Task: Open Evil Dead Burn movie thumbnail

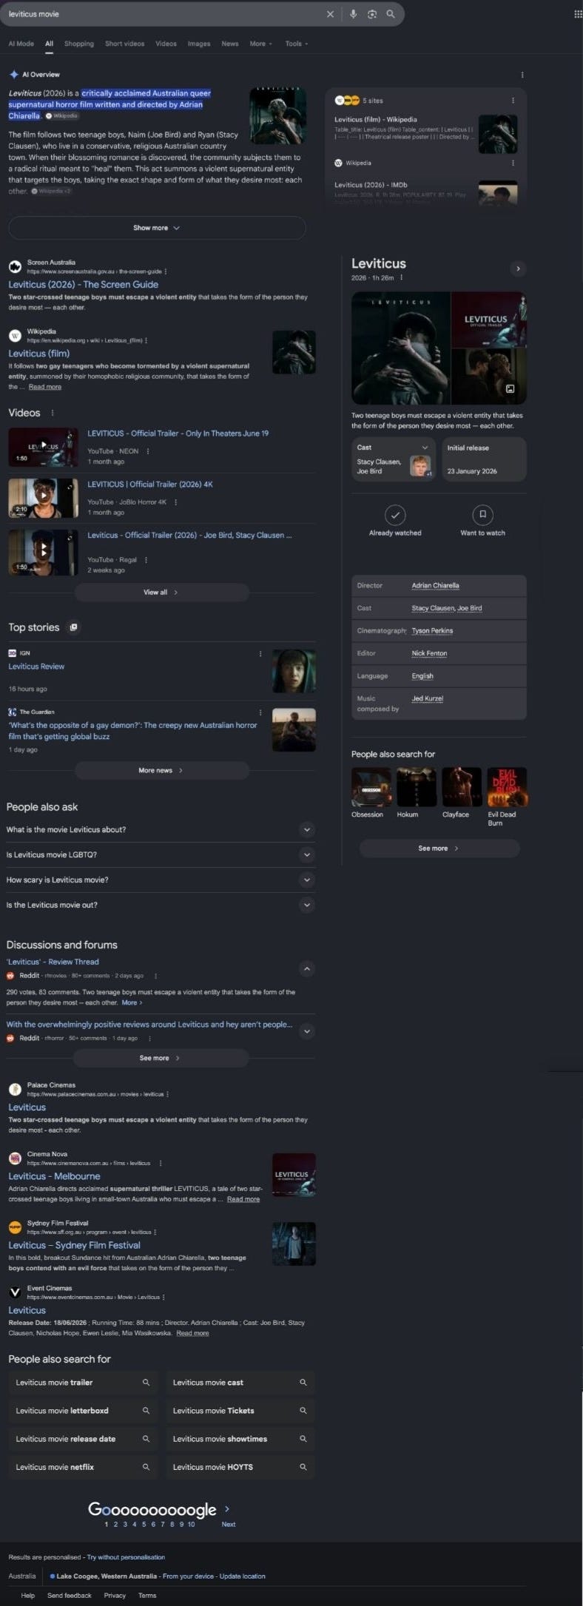Action: [x=507, y=787]
